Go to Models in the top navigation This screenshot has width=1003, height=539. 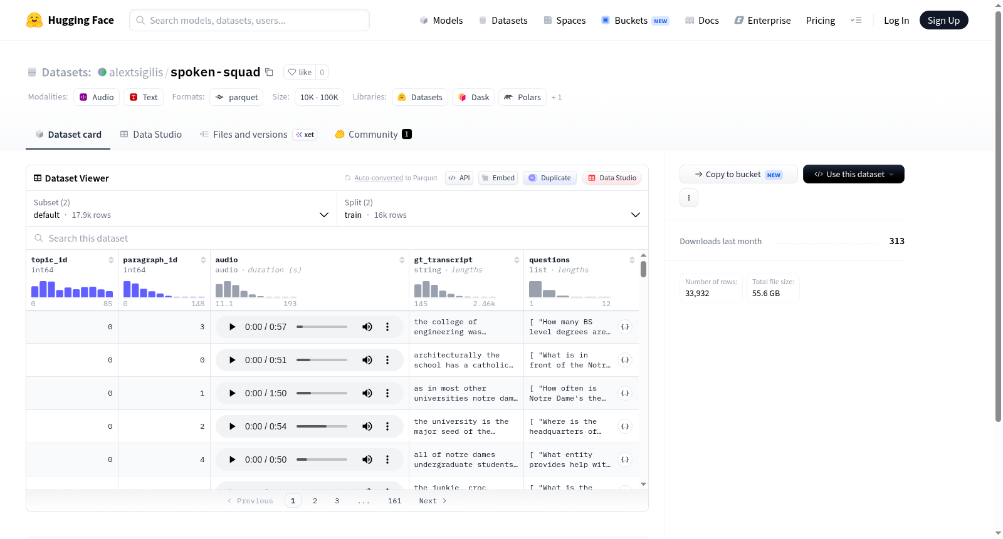(441, 21)
